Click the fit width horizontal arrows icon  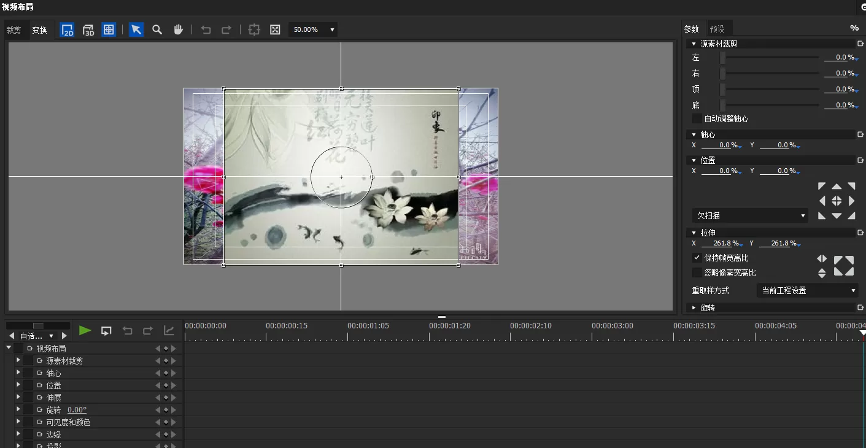822,259
